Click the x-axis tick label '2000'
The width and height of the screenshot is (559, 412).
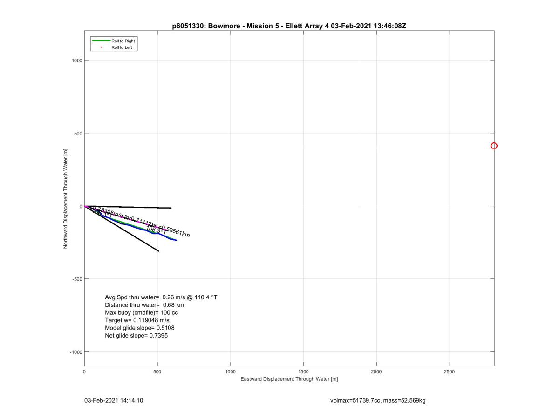tap(376, 371)
